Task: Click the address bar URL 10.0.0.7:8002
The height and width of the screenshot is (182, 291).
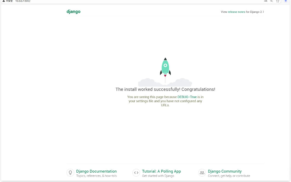Action: click(23, 1)
